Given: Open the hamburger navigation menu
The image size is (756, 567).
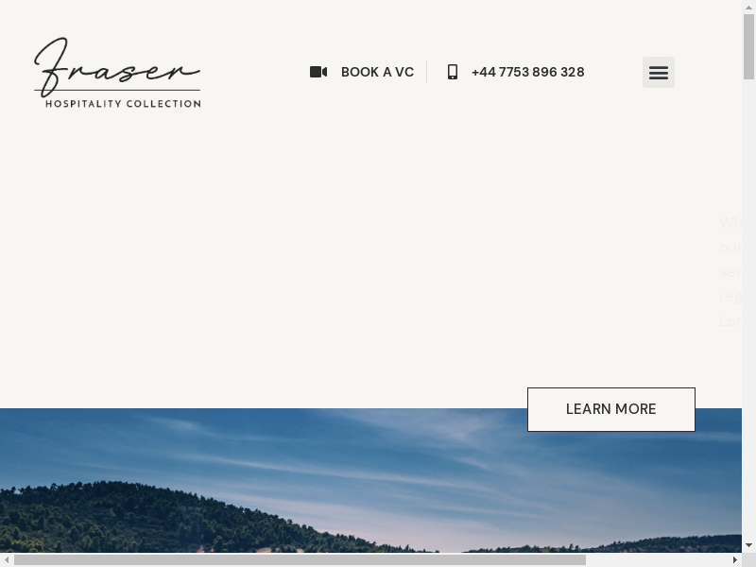Looking at the screenshot, I should (x=658, y=73).
